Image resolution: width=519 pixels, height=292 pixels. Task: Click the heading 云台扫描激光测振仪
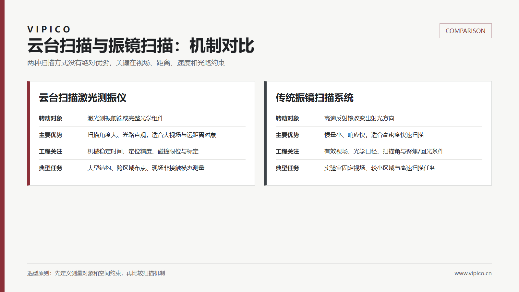tap(83, 98)
